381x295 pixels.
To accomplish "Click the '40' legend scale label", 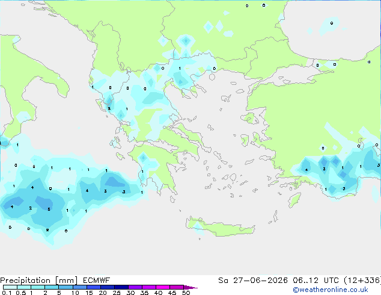I will 158,293.
